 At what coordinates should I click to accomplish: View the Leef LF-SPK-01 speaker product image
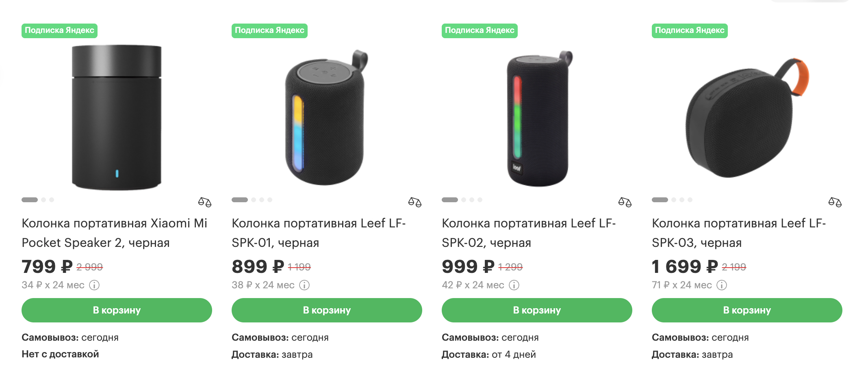click(327, 117)
